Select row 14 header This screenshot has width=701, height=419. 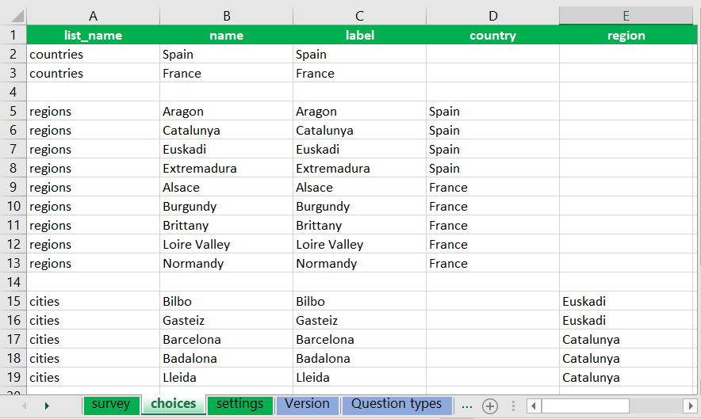pyautogui.click(x=13, y=283)
